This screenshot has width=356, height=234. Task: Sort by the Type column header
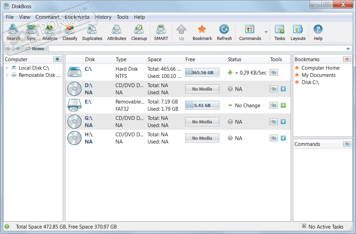pos(130,59)
